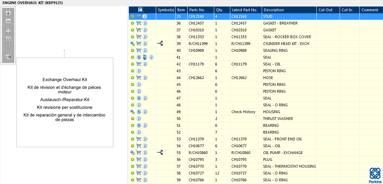Click the Exchange Overhaul Kit diagram box
Screen dimensions: 383x184
pyautogui.click(x=65, y=102)
